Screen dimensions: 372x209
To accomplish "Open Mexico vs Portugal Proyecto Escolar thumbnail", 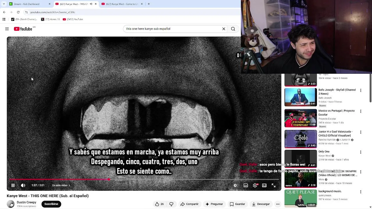I will (301, 118).
